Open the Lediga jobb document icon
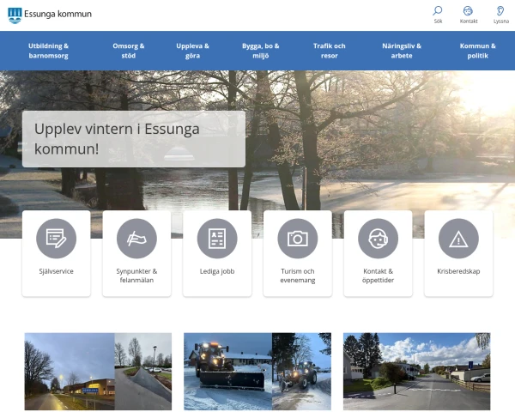This screenshot has width=515, height=412. 217,239
